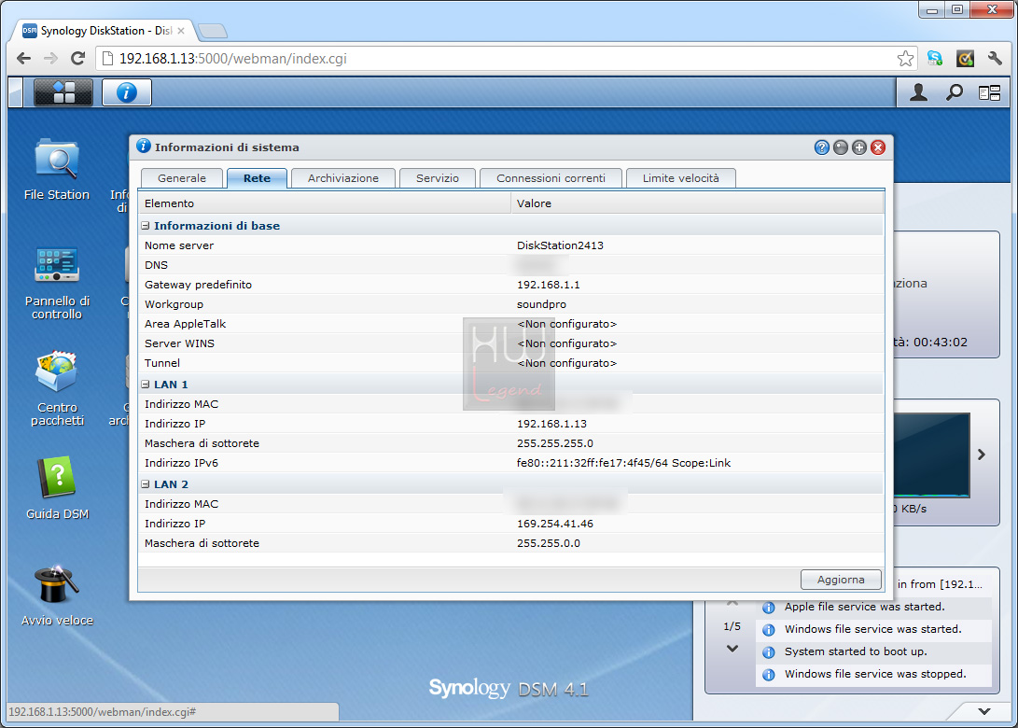Open the DSM search magnifier
The image size is (1018, 728).
(954, 93)
